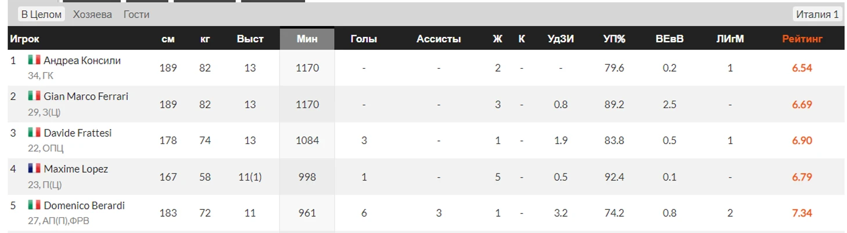Open Андреа Консили player profile
The width and height of the screenshot is (847, 233).
point(82,61)
